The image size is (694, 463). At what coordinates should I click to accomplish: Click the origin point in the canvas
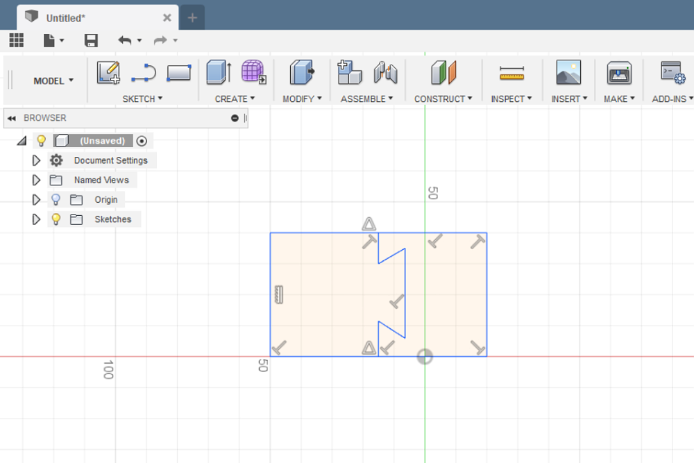coord(425,357)
